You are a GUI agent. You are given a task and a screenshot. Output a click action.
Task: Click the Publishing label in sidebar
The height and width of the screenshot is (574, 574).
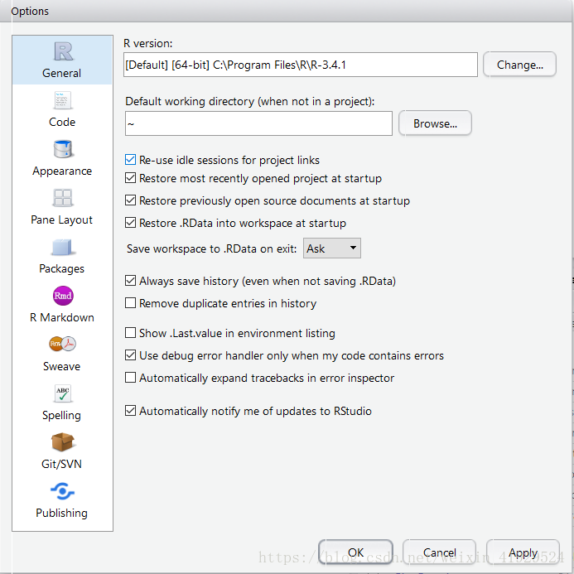(x=61, y=513)
